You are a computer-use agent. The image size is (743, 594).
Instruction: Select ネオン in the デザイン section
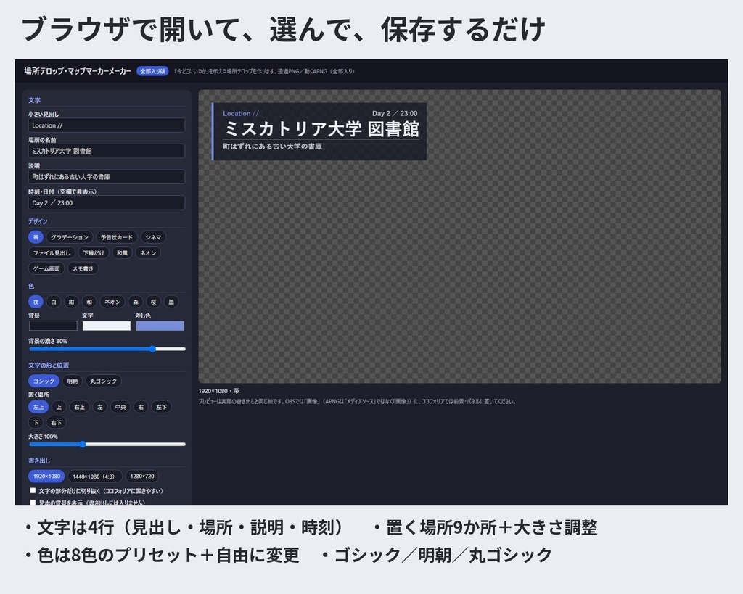coord(148,253)
